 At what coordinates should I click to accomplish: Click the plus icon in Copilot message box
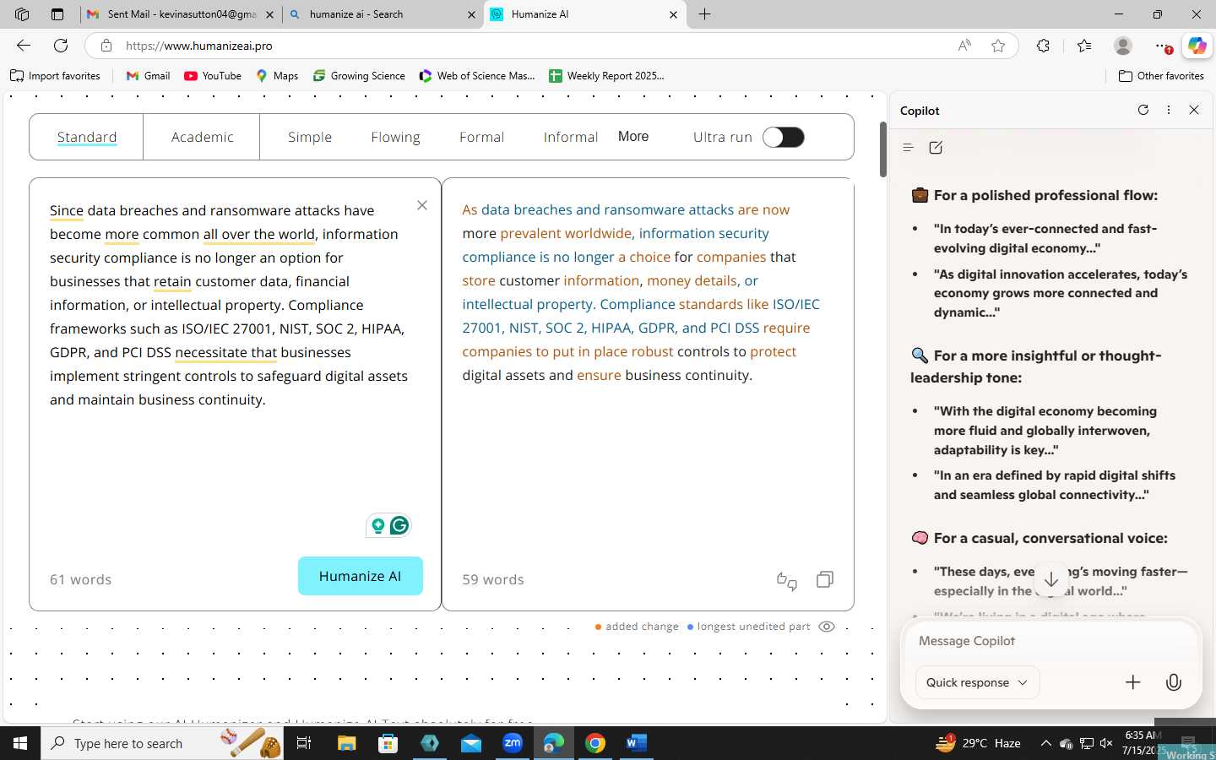[1133, 682]
